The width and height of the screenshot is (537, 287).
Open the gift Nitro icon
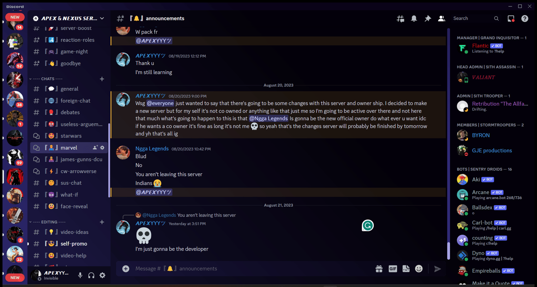(x=379, y=269)
